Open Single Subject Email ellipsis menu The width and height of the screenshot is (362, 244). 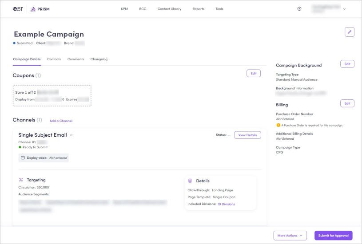pos(72,135)
